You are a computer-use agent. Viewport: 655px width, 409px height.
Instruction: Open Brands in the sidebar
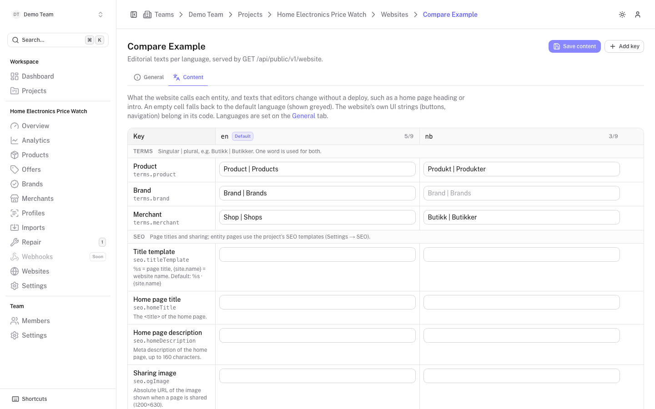point(58,184)
